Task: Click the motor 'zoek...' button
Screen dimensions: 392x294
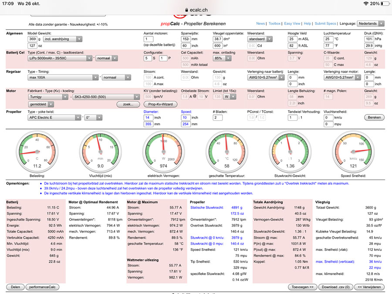Action: pos(128,104)
